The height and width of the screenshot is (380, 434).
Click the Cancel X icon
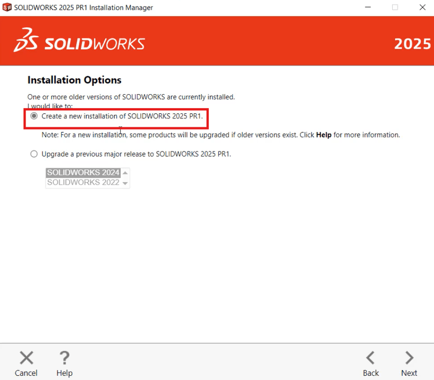click(26, 358)
